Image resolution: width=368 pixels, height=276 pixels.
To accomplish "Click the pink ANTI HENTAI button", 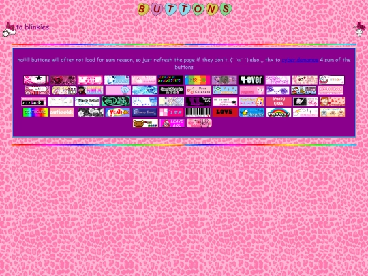I will coord(90,80).
